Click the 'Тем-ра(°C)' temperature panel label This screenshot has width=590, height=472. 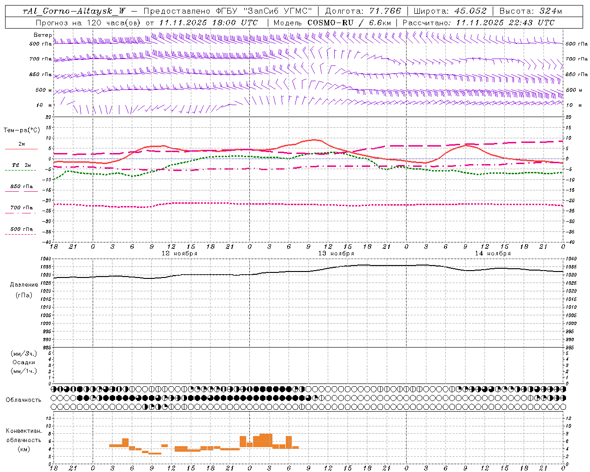(22, 130)
